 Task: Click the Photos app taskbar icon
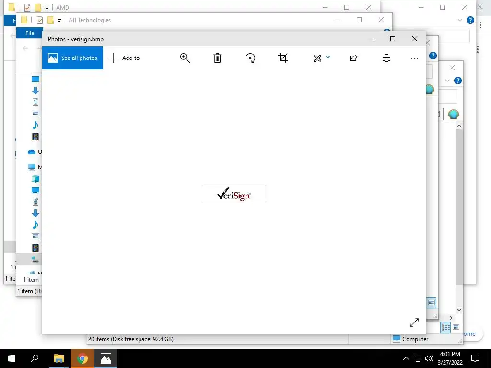point(106,358)
